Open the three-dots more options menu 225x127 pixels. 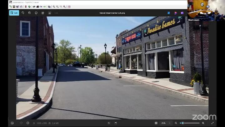click(x=56, y=13)
